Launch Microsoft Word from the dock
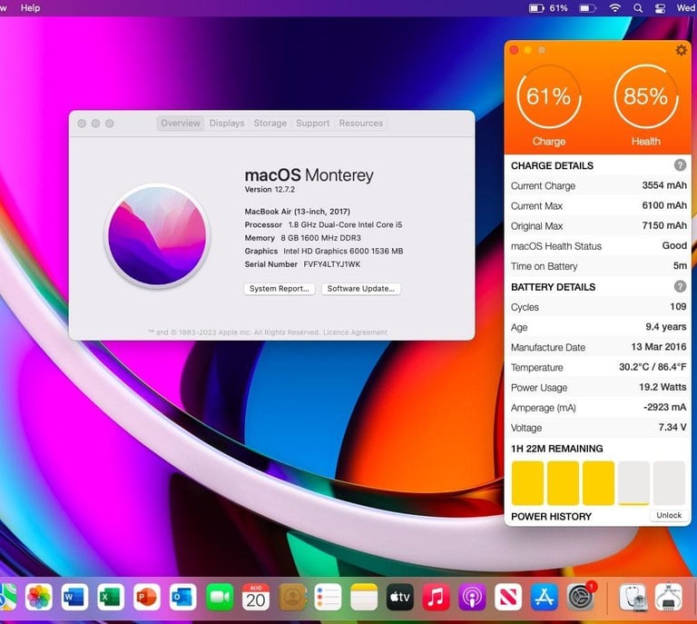Screen dimensions: 697x624 (x=74, y=597)
